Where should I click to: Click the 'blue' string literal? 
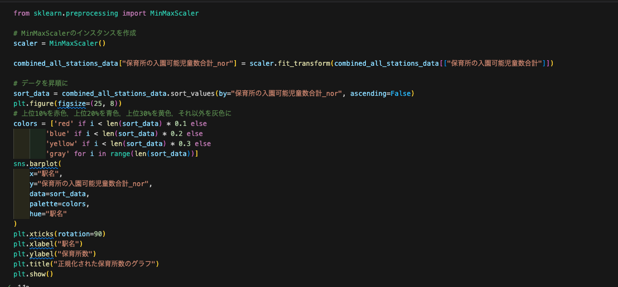tap(57, 134)
